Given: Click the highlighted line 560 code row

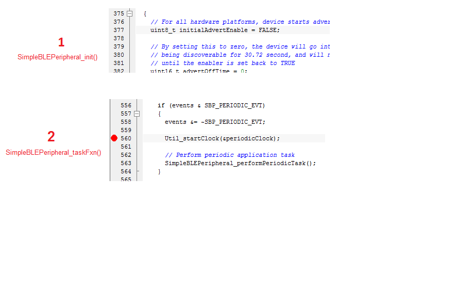Looking at the screenshot, I should (x=232, y=138).
